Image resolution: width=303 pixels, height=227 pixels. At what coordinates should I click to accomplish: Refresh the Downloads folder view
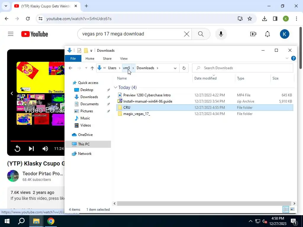(x=184, y=68)
